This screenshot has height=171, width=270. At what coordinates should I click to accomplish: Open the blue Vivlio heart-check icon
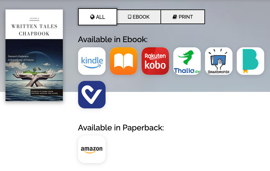(92, 95)
